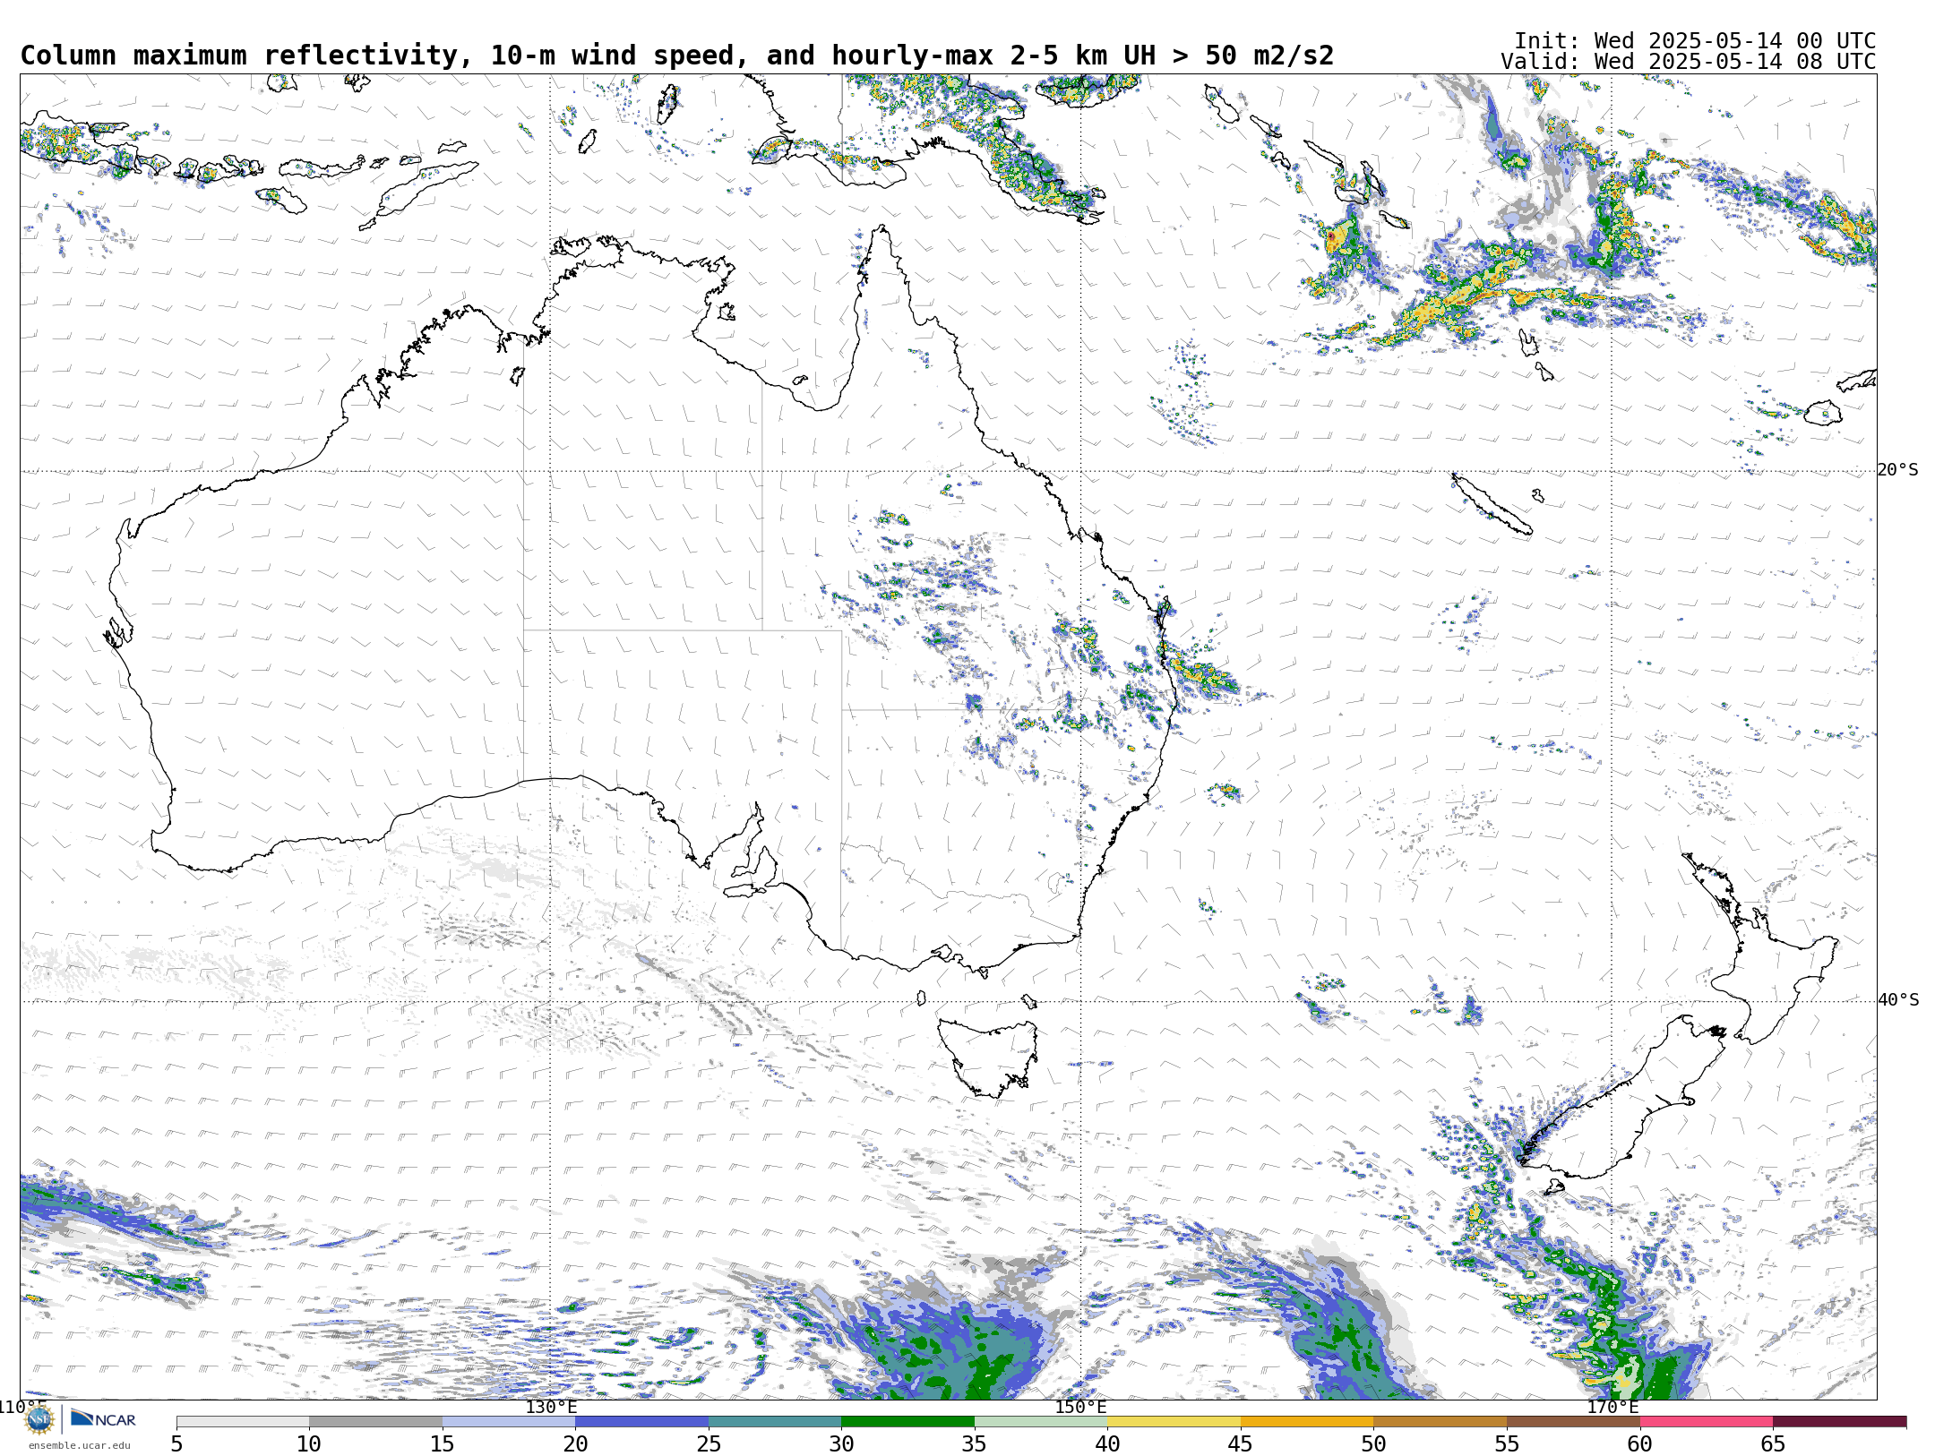Click the colorbar label '30'
This screenshot has width=1935, height=1456.
[x=841, y=1444]
